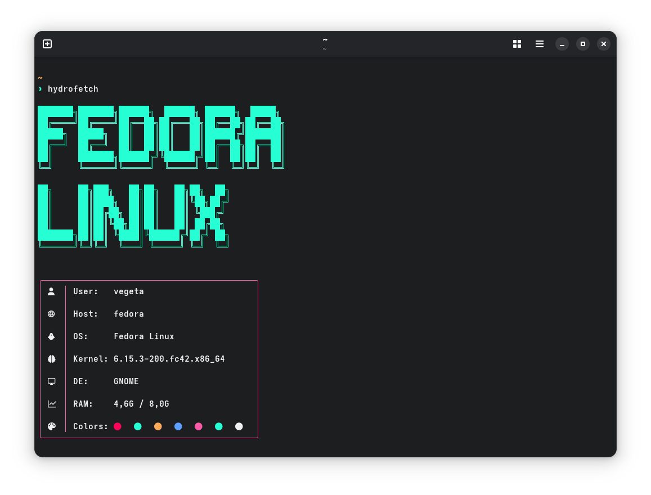Click the OS value Fedora Linux
Viewport: 651px width, 495px height.
(x=143, y=336)
